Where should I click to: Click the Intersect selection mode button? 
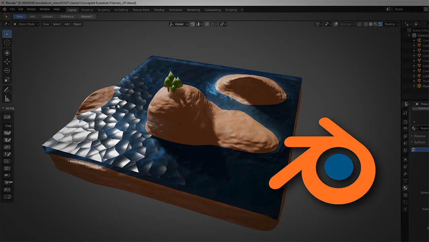86,17
